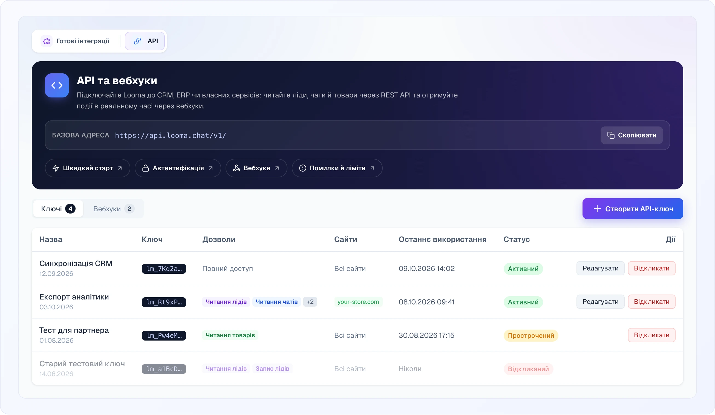Click the external arrow on Автентифікація

tap(211, 168)
